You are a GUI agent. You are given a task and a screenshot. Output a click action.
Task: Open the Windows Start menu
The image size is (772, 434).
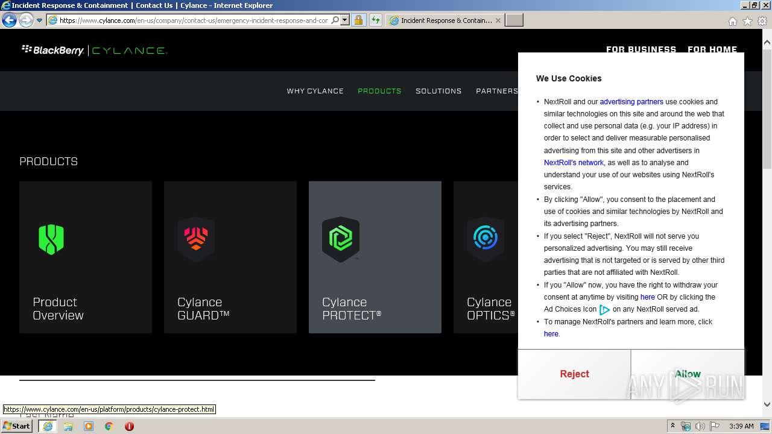point(17,426)
